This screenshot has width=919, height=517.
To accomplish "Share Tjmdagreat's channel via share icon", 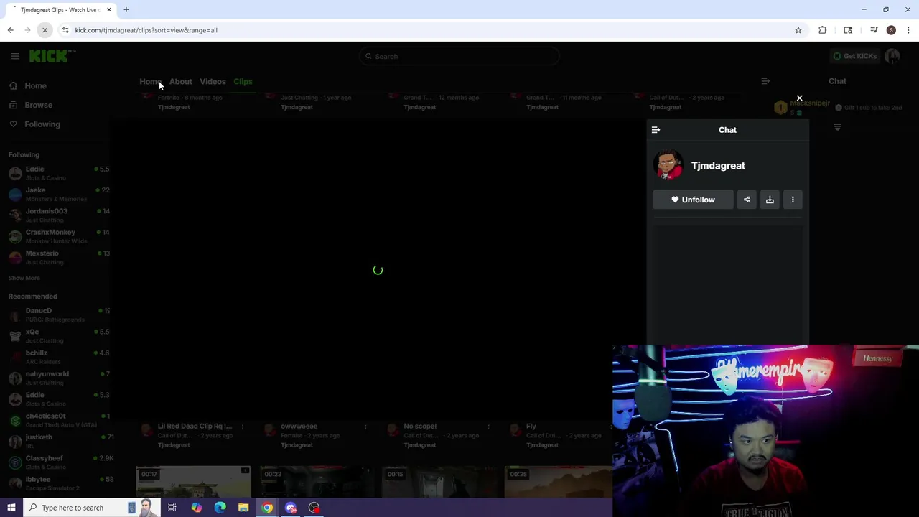I will coord(747,200).
